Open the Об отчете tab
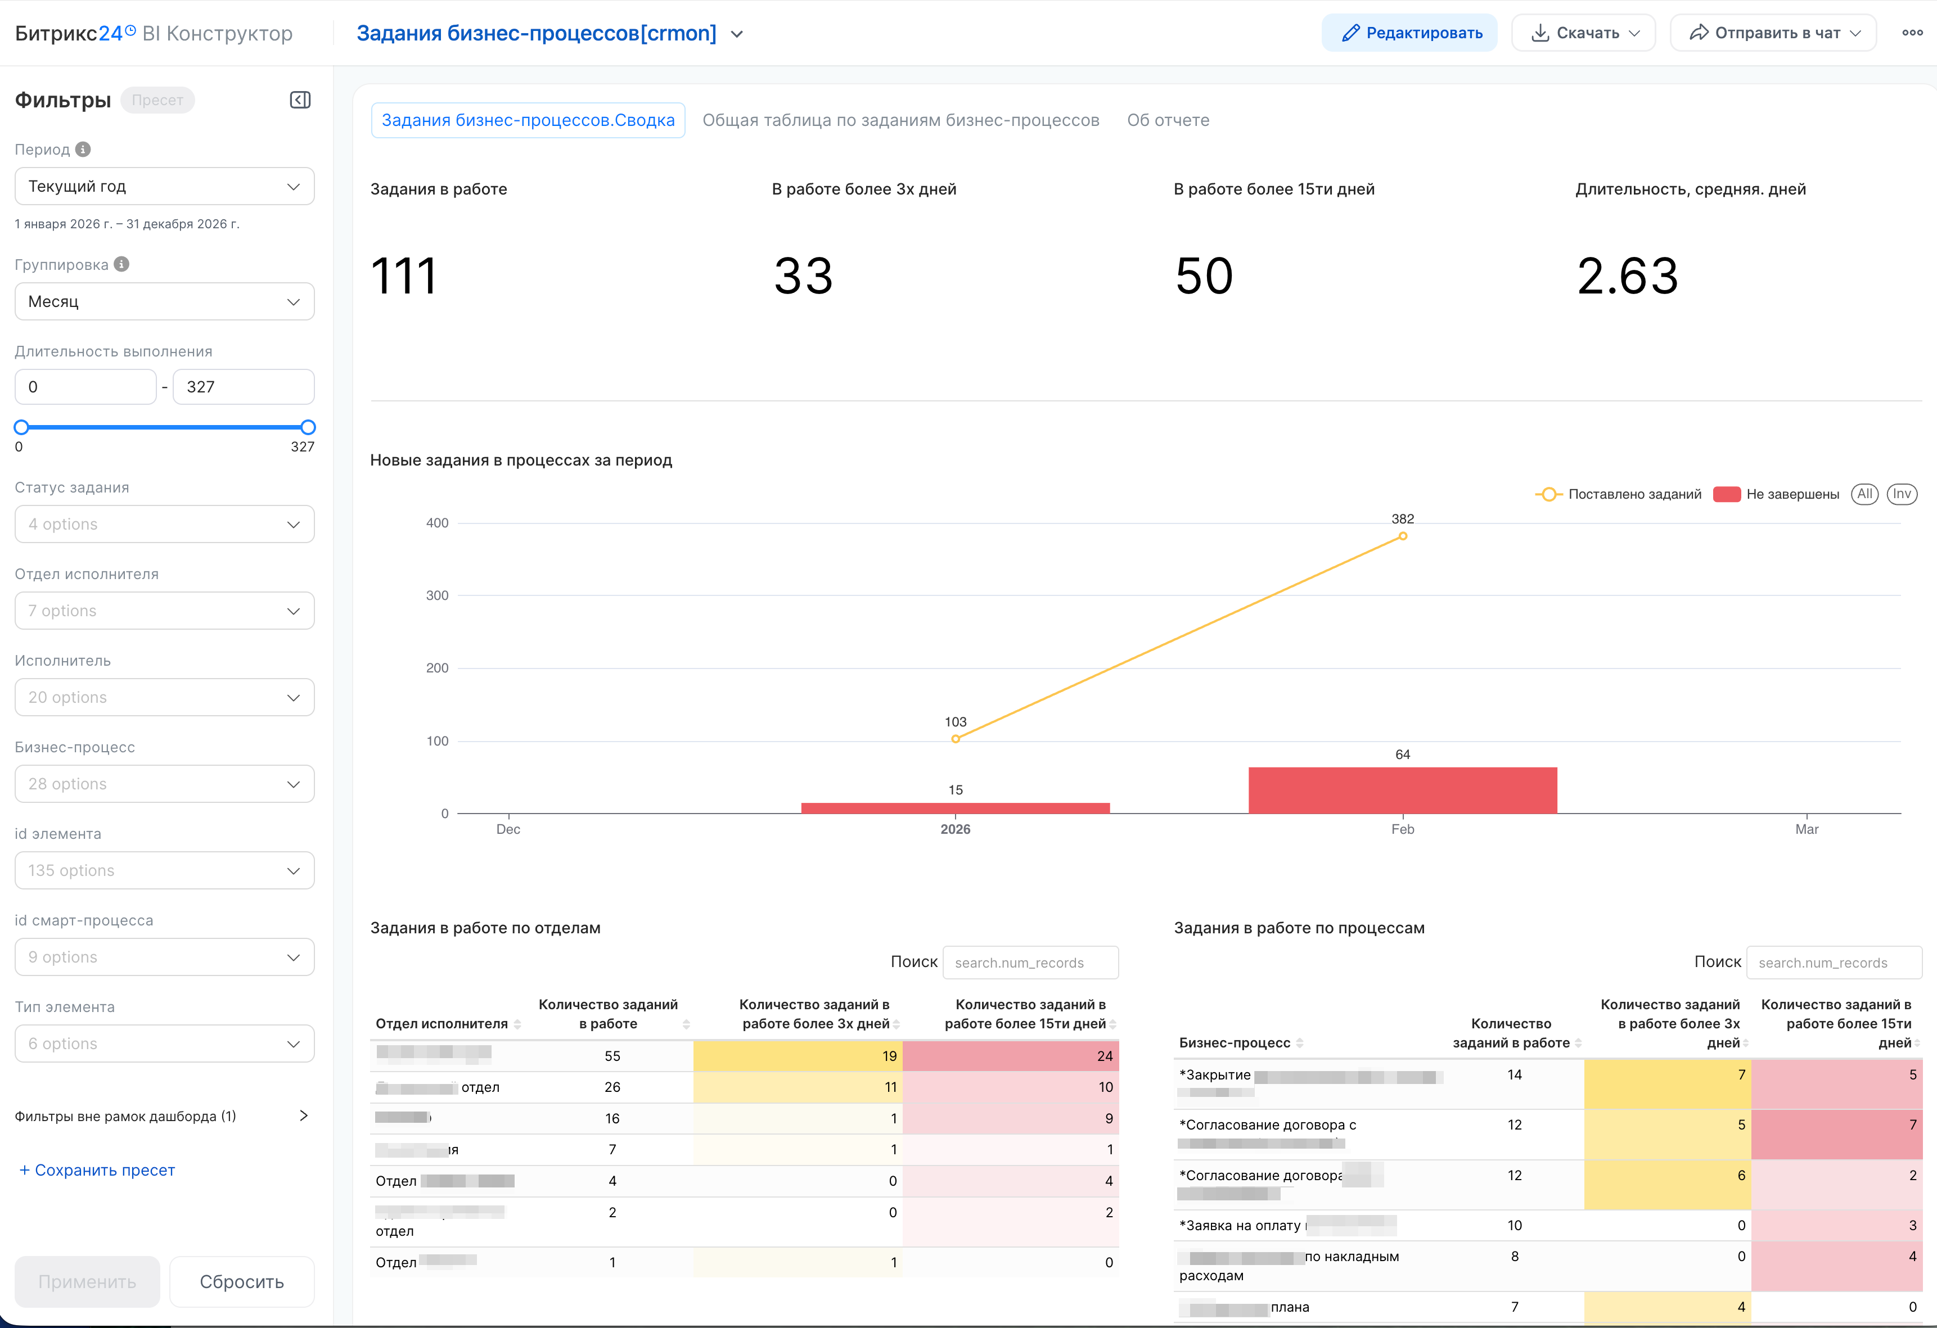The height and width of the screenshot is (1328, 1937). pos(1168,120)
